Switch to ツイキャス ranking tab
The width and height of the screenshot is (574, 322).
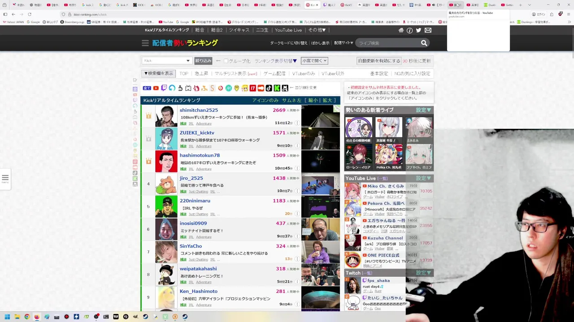[239, 30]
